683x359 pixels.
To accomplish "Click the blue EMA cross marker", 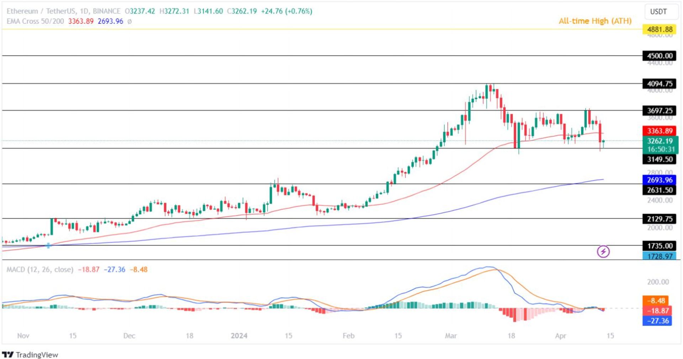I will point(48,246).
